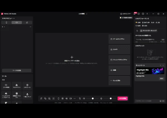Click the フレームレート status text

click(106, 103)
